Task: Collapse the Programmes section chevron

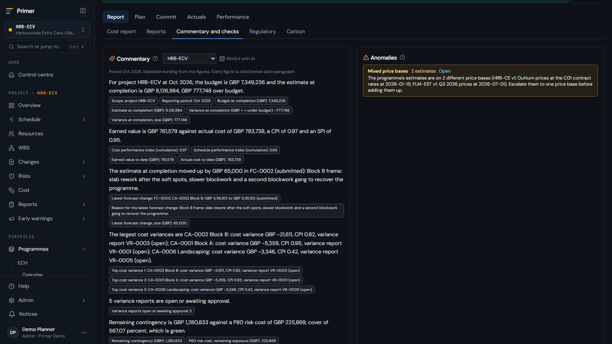Action: click(84, 249)
